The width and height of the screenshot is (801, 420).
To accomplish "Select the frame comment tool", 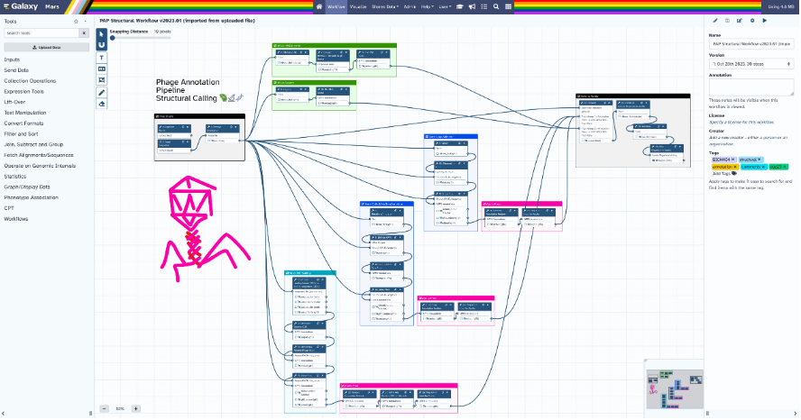I will (x=101, y=80).
